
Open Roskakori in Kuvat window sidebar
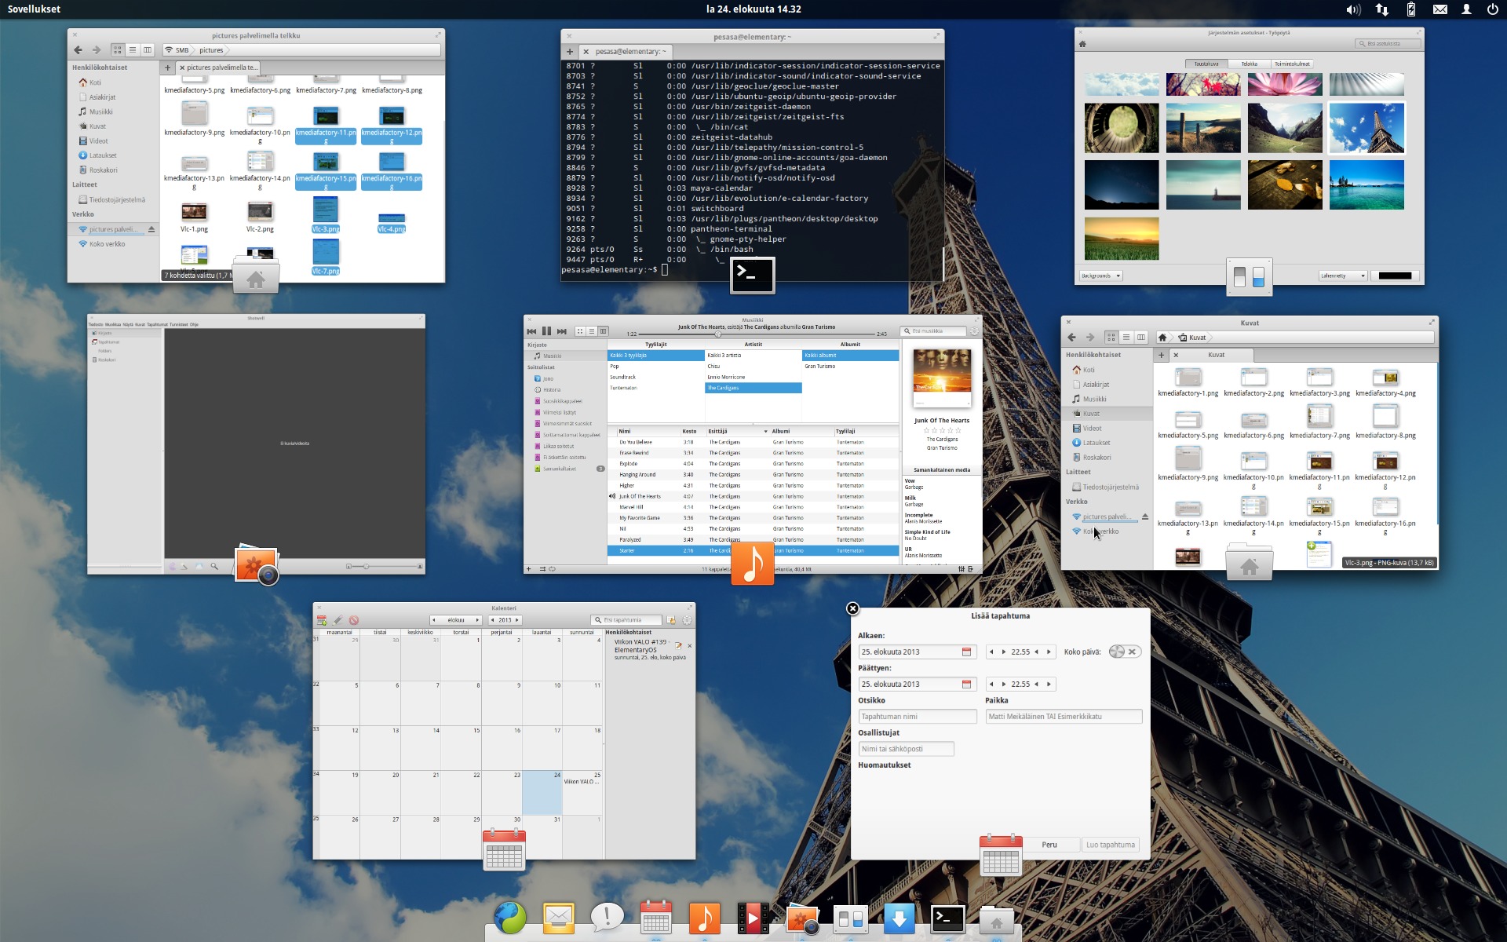pyautogui.click(x=1096, y=458)
